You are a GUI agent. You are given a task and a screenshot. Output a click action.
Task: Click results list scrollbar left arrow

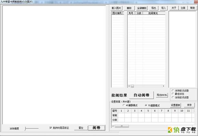(x=129, y=86)
